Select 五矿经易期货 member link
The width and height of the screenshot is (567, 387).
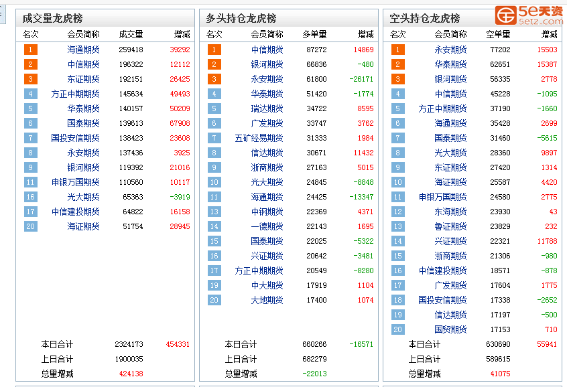(x=259, y=138)
